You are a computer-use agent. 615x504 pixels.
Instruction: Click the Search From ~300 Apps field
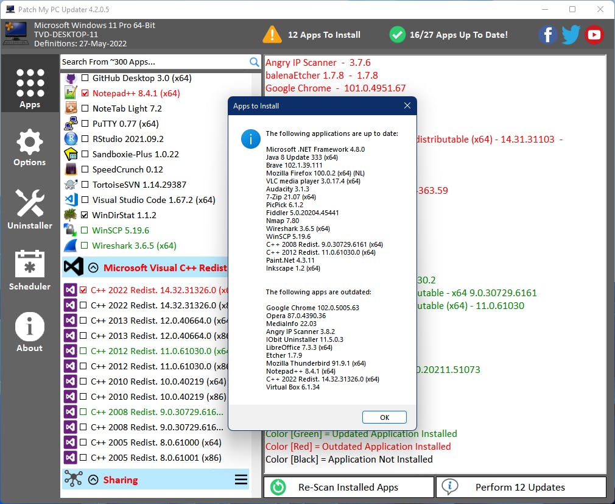pos(155,62)
